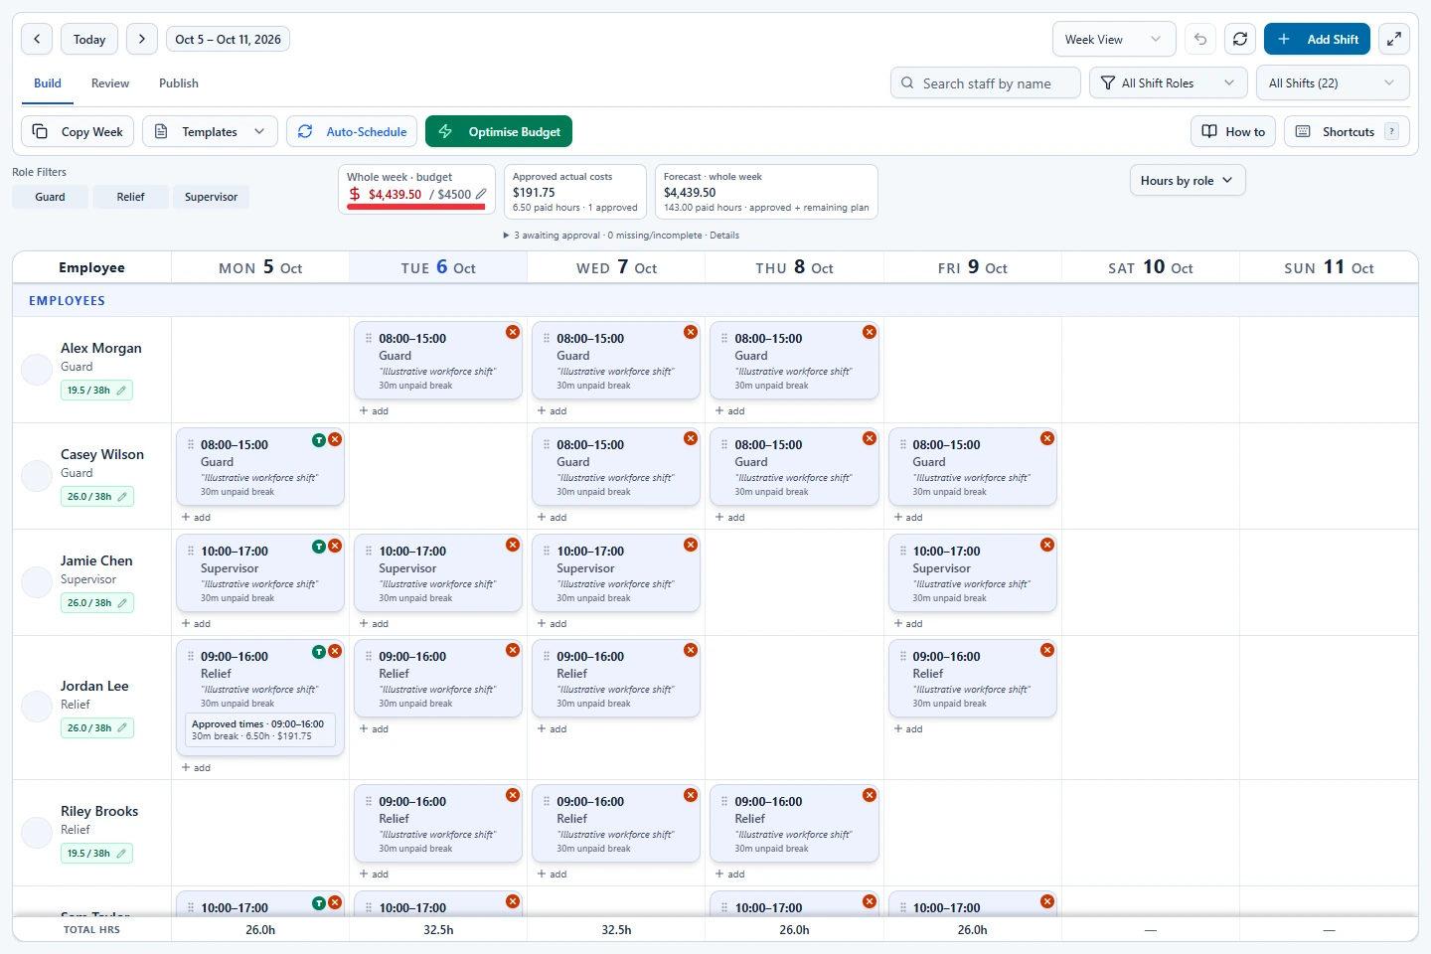Open Jordan Lee's Monday approved times box
The image size is (1431, 954).
tap(260, 730)
